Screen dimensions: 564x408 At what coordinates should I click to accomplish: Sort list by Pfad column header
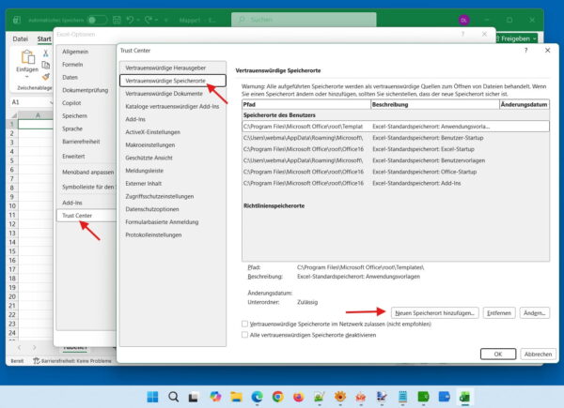[x=306, y=104]
